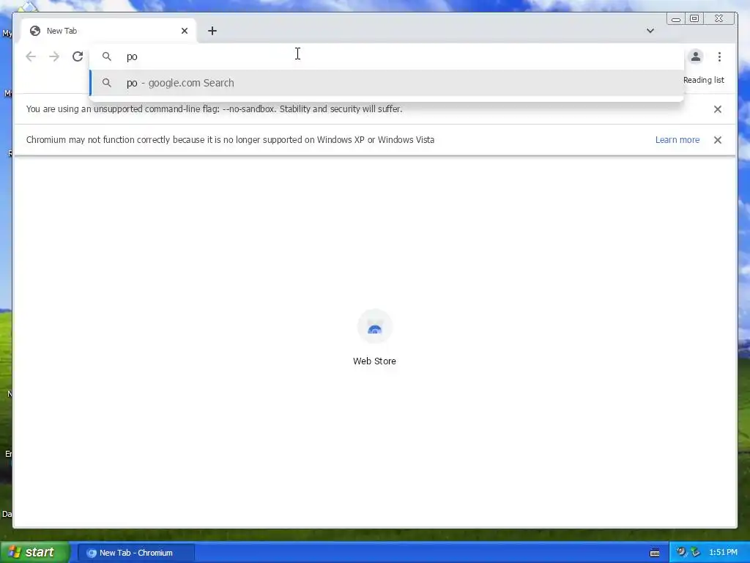
Task: Dismiss the Windows XP unsupported warning
Action: pos(718,140)
